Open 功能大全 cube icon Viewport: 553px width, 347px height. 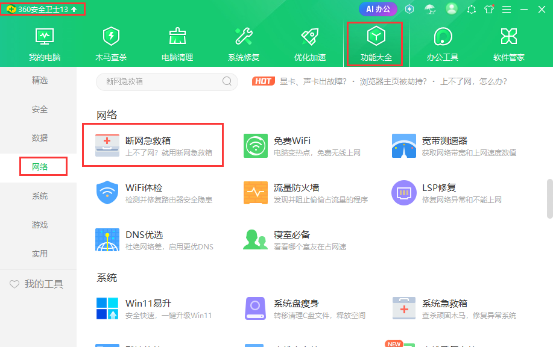point(376,36)
